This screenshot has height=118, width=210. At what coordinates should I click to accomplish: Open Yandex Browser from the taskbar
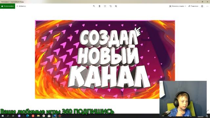pyautogui.click(x=44, y=116)
